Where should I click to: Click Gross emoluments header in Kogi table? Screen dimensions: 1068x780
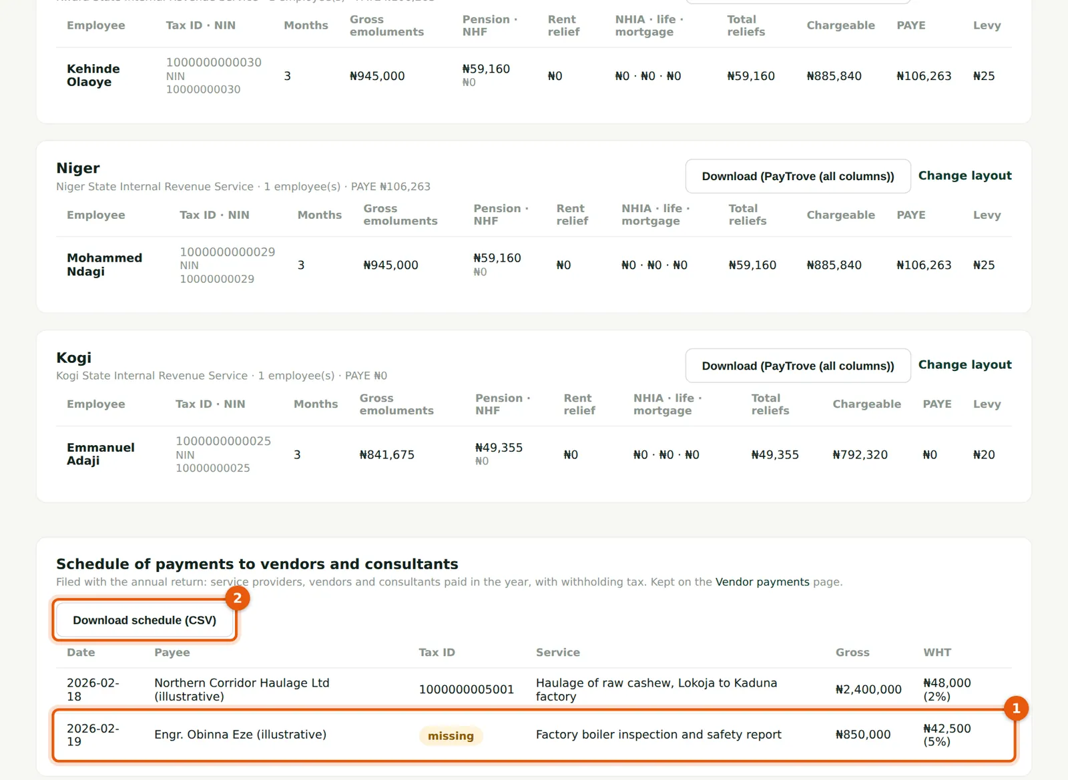(396, 404)
